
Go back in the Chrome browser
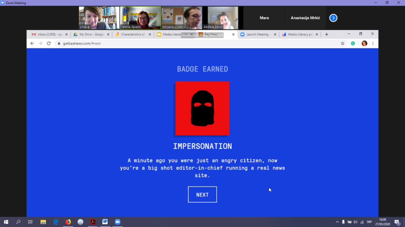(x=32, y=43)
